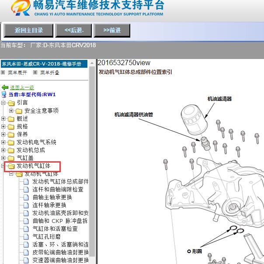Image resolution: width=264 pixels, height=264 pixels.
Task: Open 连杆轴承更换 page
Action: pyautogui.click(x=49, y=205)
